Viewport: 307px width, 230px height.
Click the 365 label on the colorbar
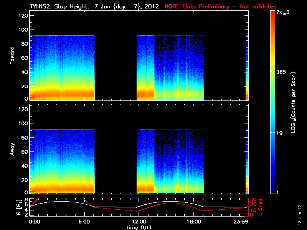click(281, 72)
